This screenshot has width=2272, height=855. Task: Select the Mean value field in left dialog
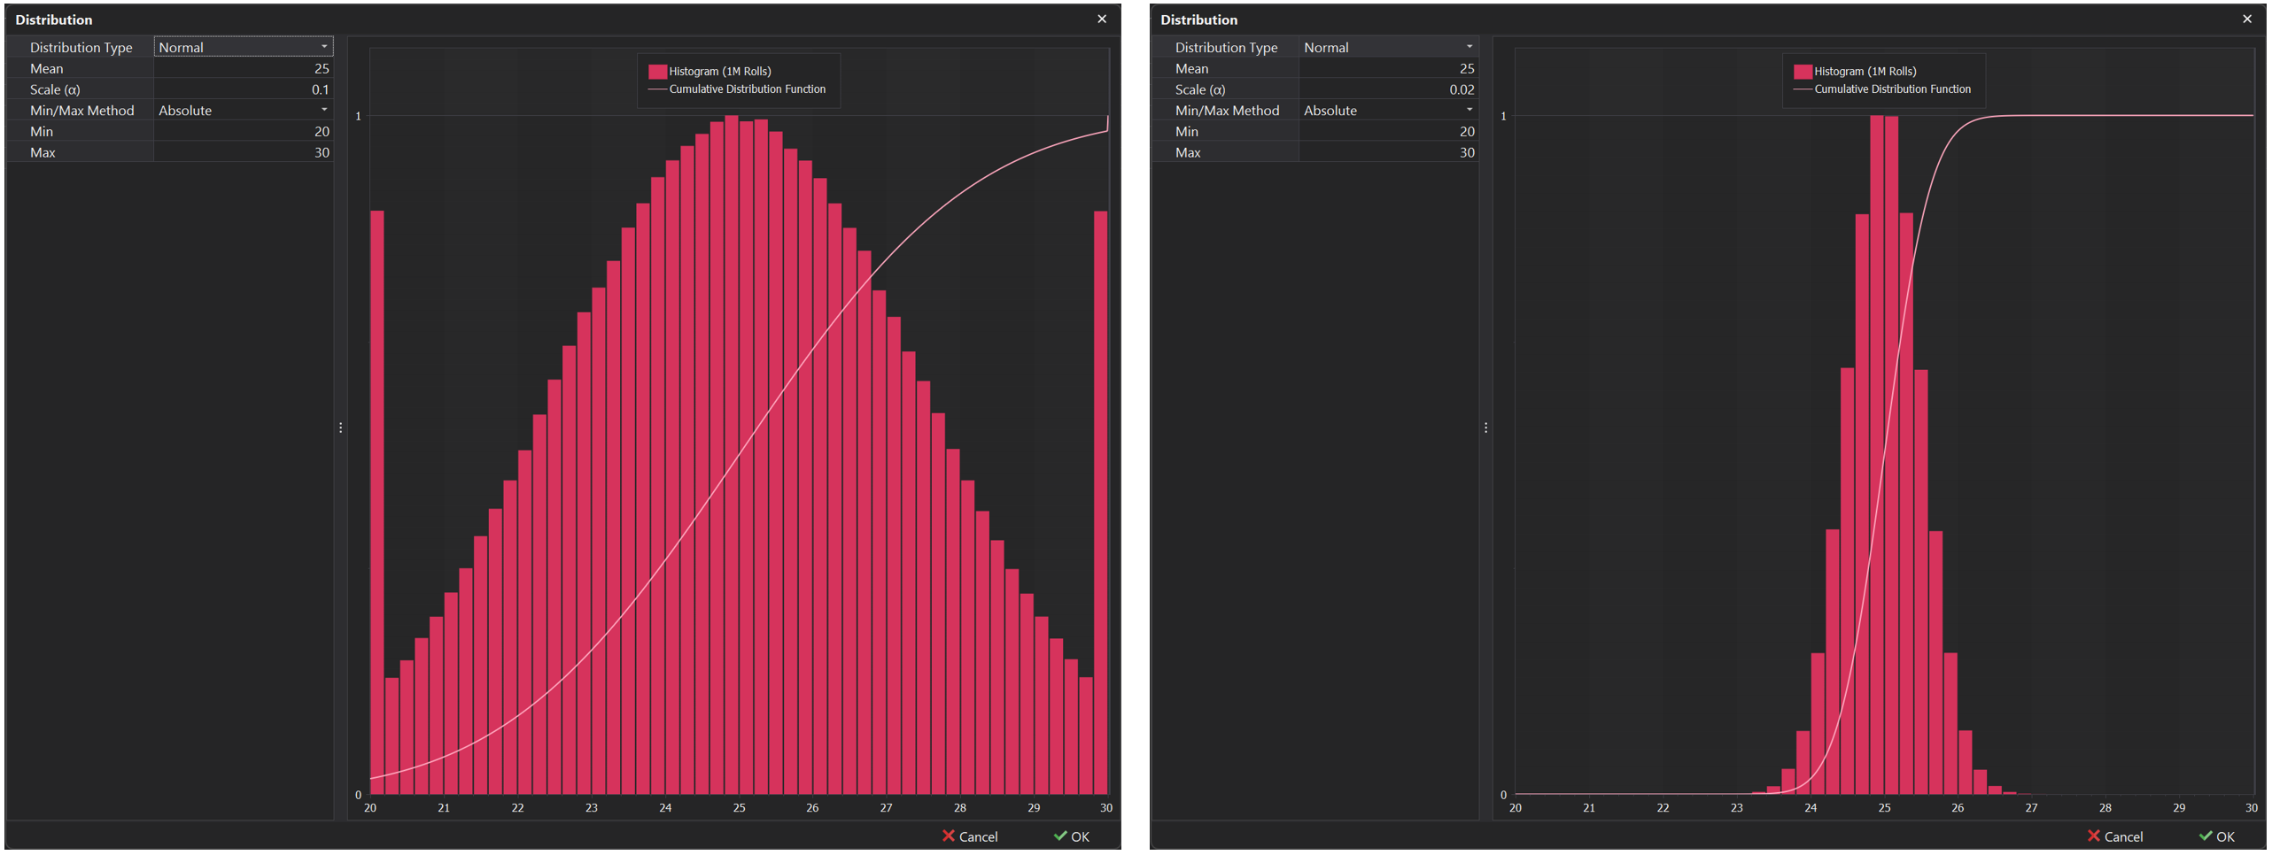(x=244, y=68)
